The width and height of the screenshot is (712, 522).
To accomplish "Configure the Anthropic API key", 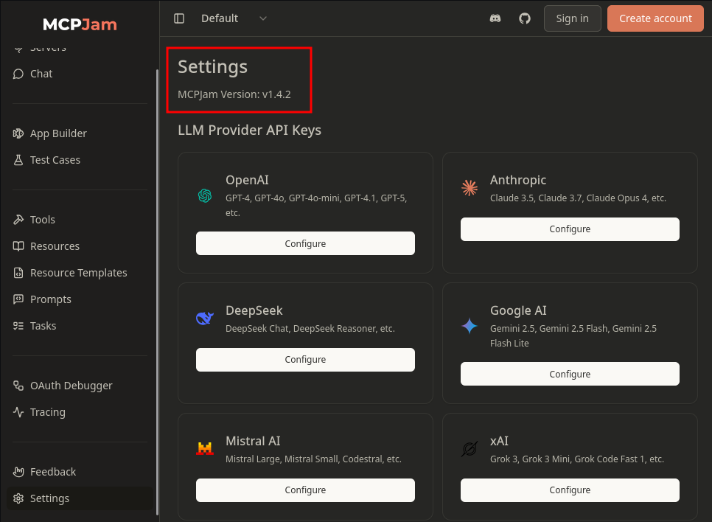I will [570, 229].
